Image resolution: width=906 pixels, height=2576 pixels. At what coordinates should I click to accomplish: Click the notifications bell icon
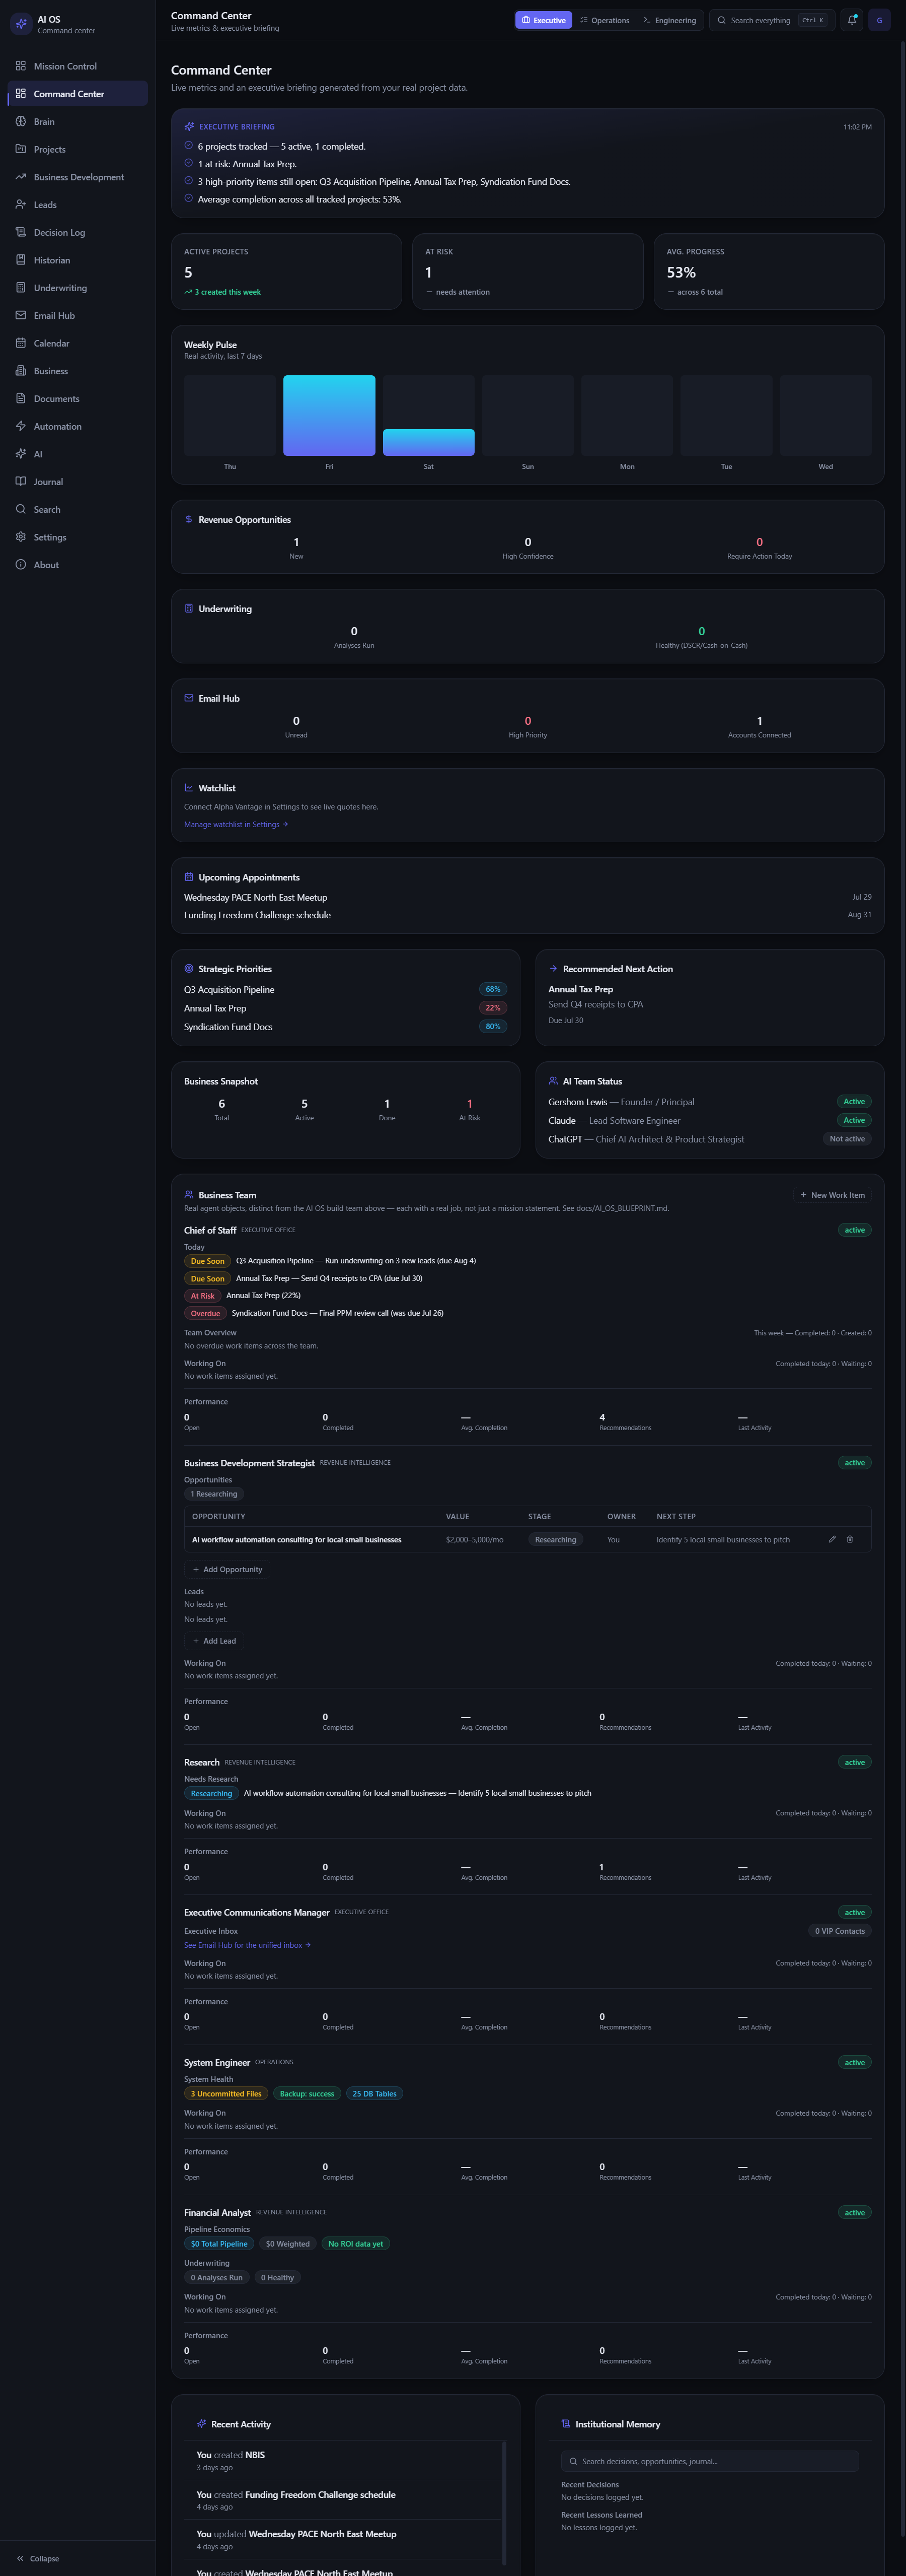tap(852, 20)
